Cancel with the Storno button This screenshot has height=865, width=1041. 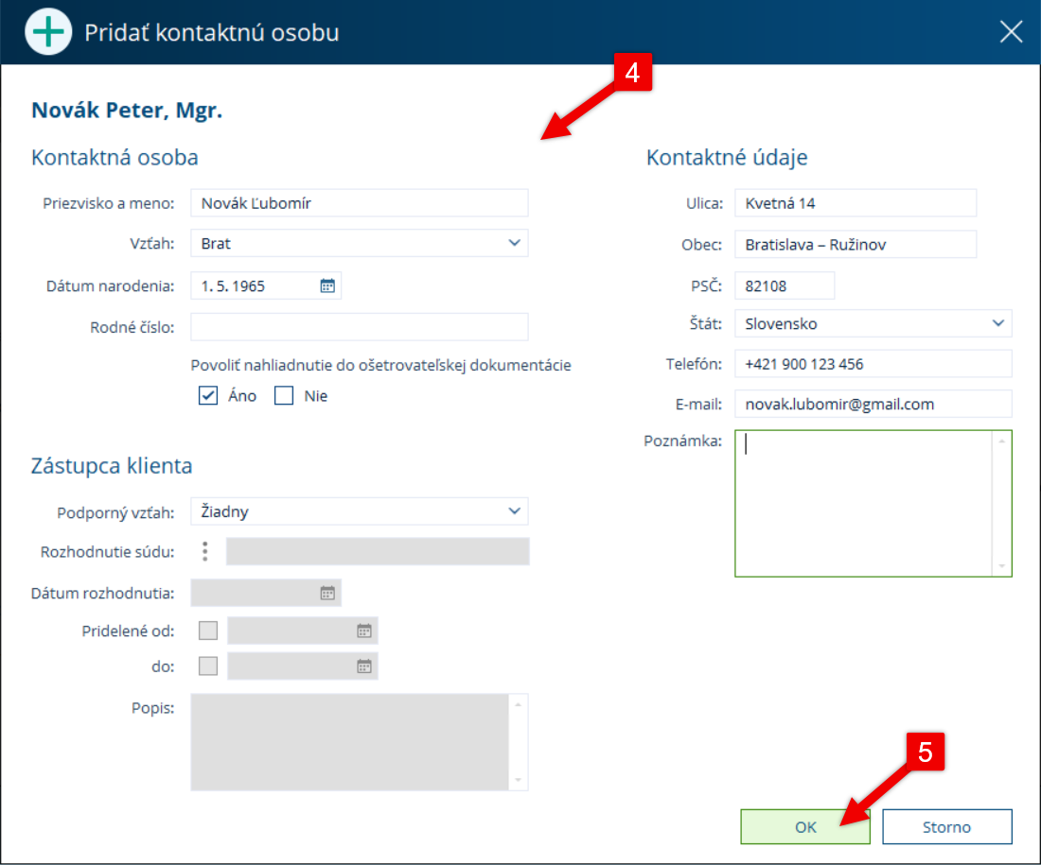[x=946, y=826]
